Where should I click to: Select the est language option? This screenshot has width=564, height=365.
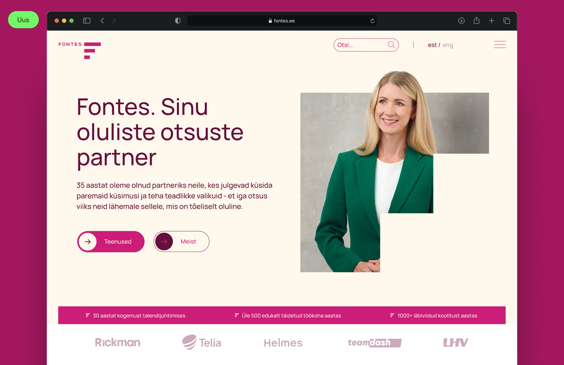tap(432, 45)
